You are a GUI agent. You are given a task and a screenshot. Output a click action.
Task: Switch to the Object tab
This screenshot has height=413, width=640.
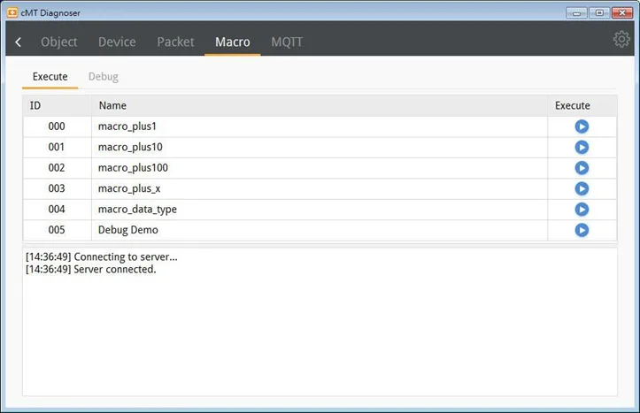58,42
